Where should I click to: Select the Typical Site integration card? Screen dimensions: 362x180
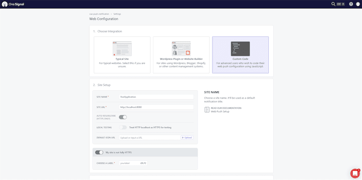pyautogui.click(x=122, y=55)
